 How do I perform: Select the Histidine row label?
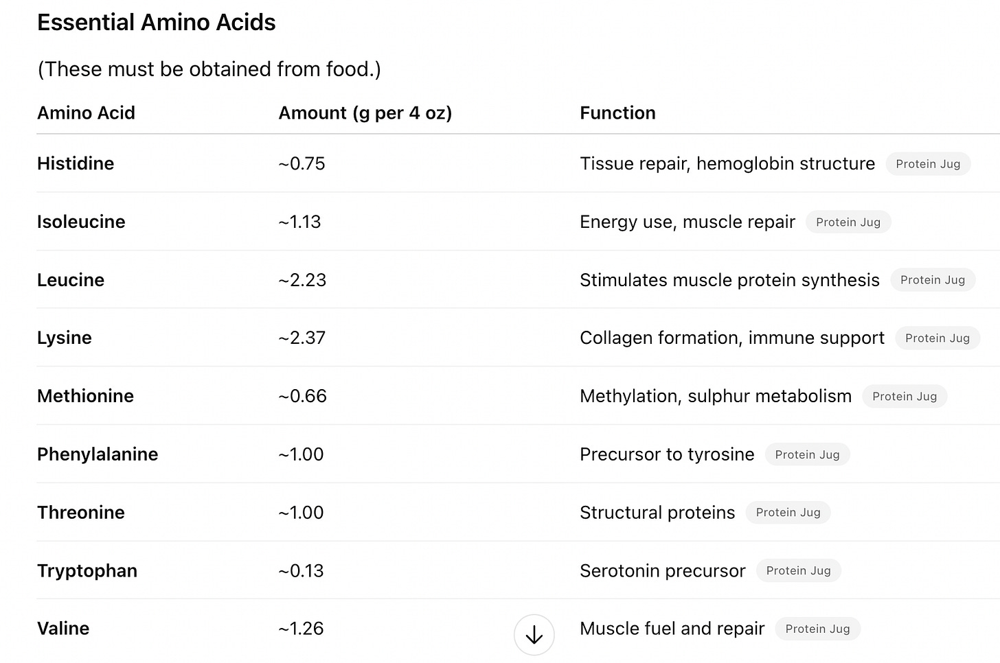pos(76,163)
